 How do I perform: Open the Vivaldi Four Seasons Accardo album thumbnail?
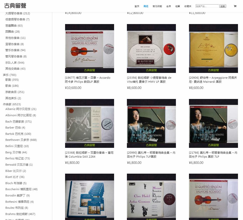point(89,48)
